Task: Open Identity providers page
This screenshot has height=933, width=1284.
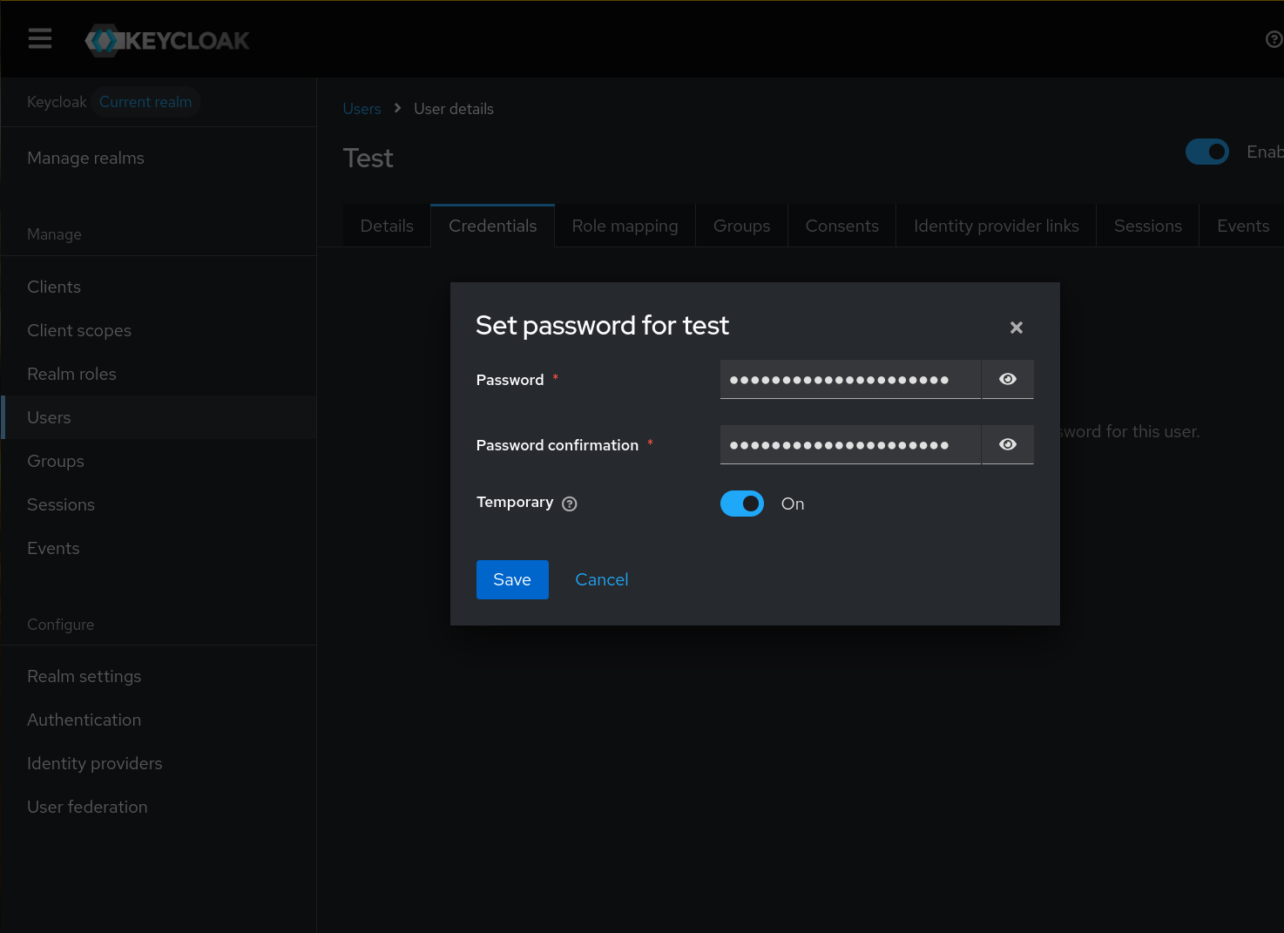Action: coord(159,763)
